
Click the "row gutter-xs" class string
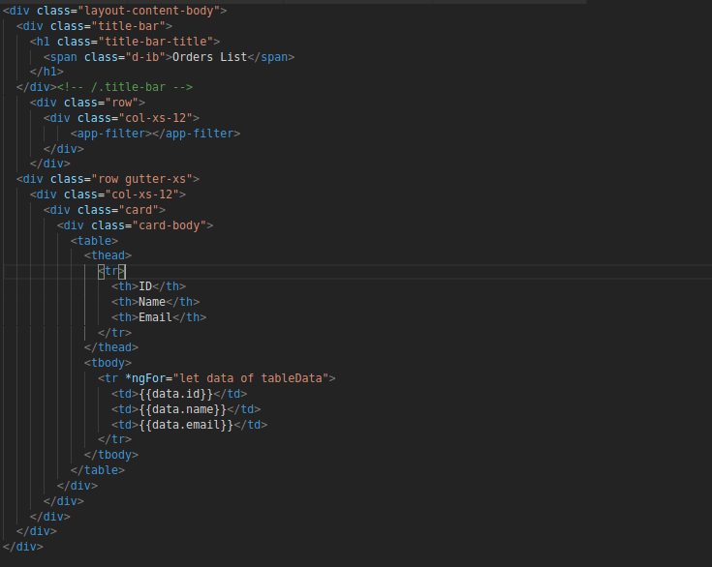[x=142, y=179]
